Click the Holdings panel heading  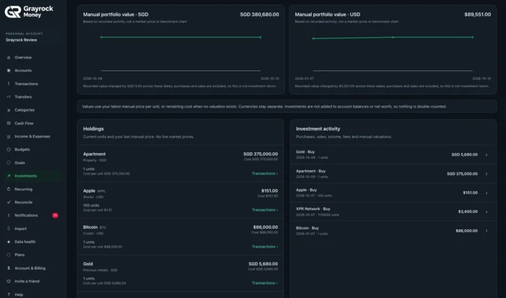coord(94,129)
